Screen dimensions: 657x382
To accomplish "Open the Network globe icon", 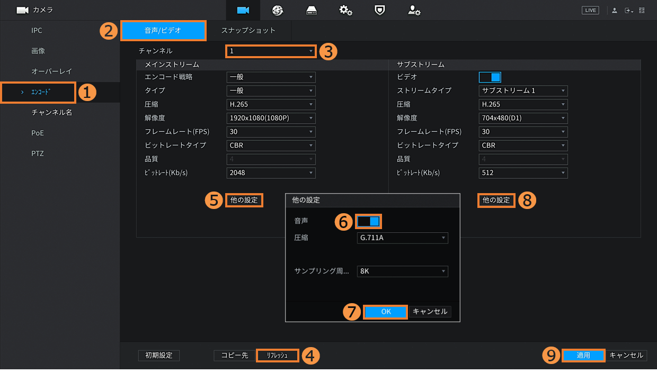I will click(x=278, y=10).
